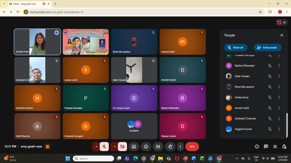Toggle the camera off button
The image size is (291, 163).
click(x=122, y=147)
